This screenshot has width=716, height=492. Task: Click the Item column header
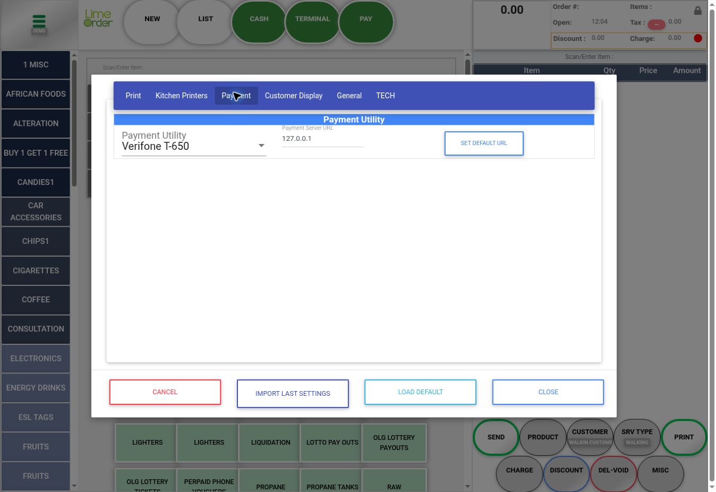coord(532,71)
